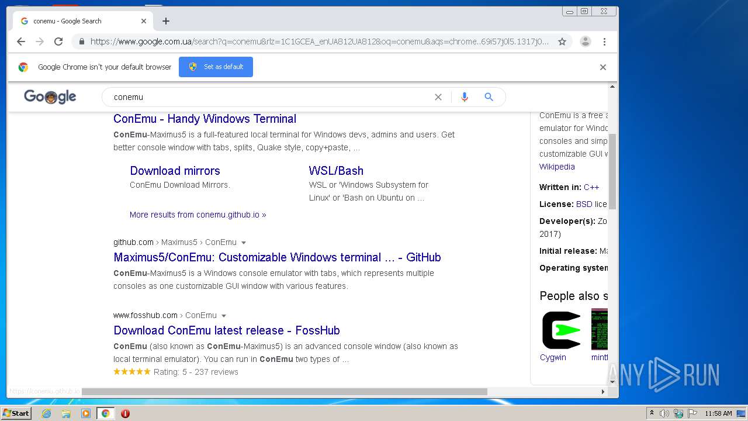
Task: Minimize the Chrome window
Action: (x=570, y=11)
